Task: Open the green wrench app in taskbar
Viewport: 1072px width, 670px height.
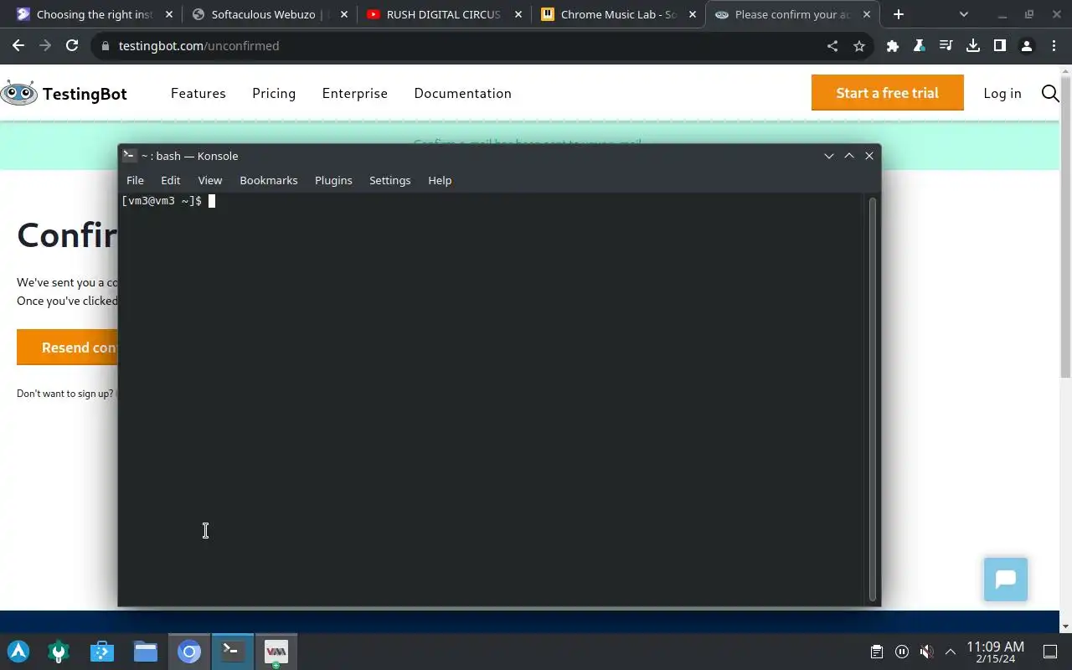Action: tap(59, 652)
